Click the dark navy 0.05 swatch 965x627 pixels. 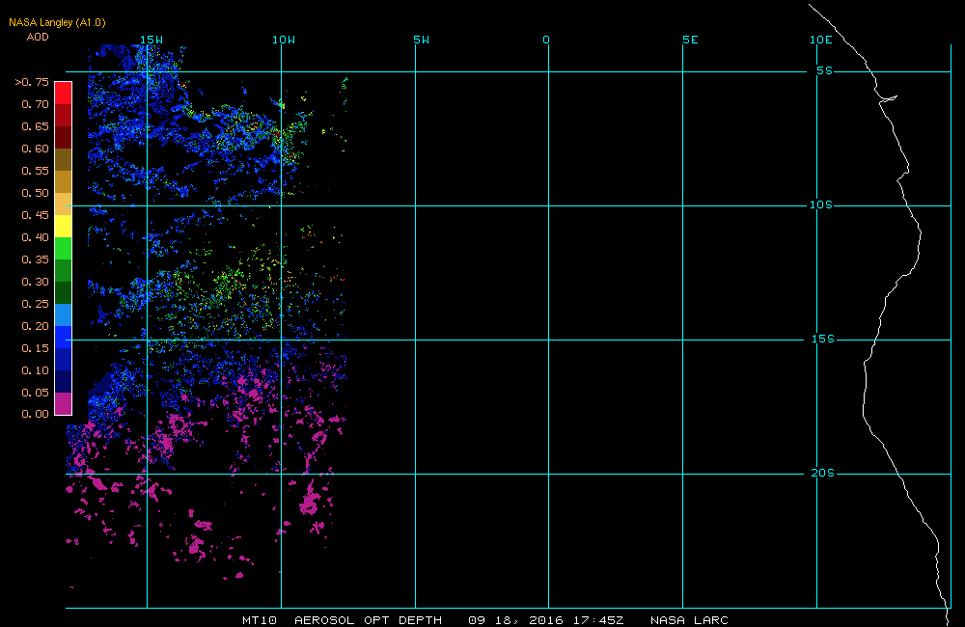(x=64, y=381)
